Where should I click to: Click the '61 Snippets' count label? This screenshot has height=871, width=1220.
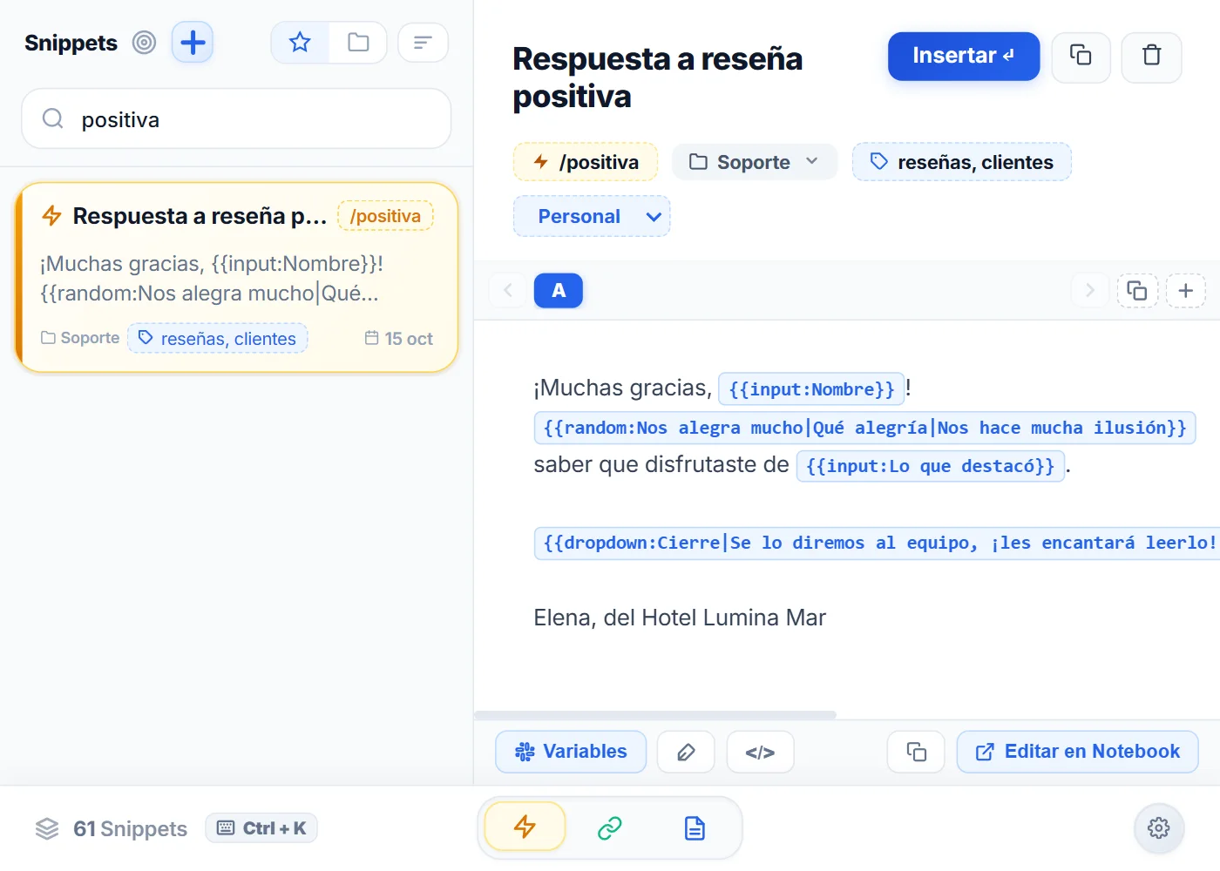pyautogui.click(x=130, y=828)
